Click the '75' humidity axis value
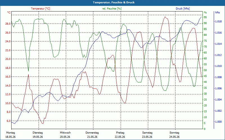Screen dimensions: 225x140 (x=205, y=41)
